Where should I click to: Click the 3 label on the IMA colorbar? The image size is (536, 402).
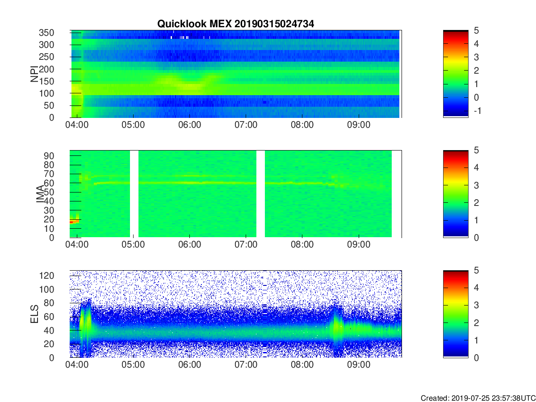476,185
